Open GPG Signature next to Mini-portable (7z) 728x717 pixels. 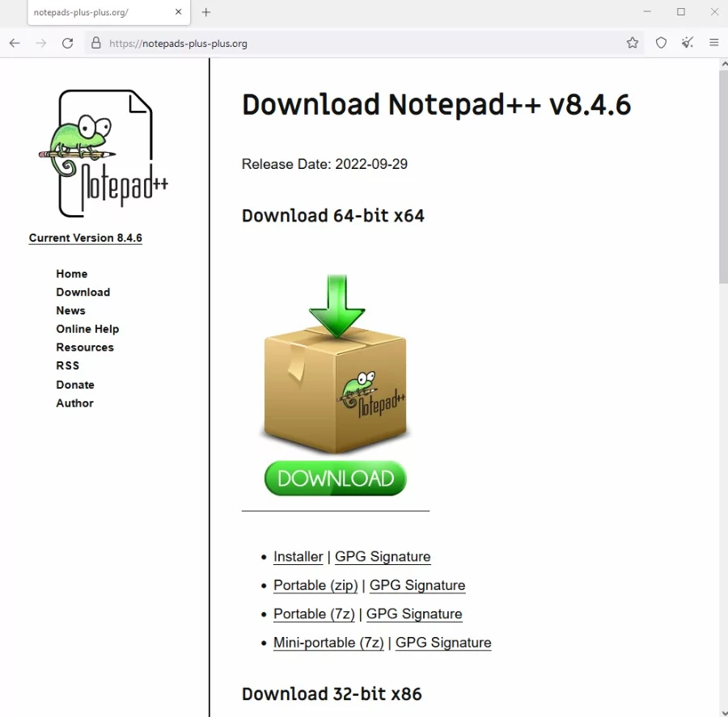pos(443,643)
